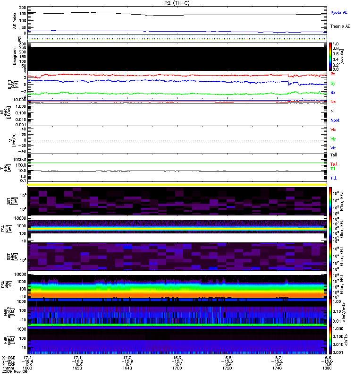Screen dimensions: 354x378
Task: Click the black "Te∥" temperature legend label
Action: click(x=333, y=155)
